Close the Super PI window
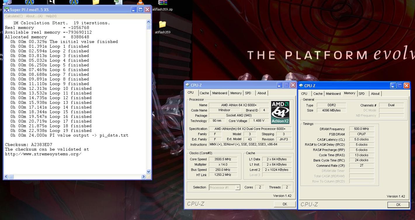The width and height of the screenshot is (415, 220). [x=147, y=9]
